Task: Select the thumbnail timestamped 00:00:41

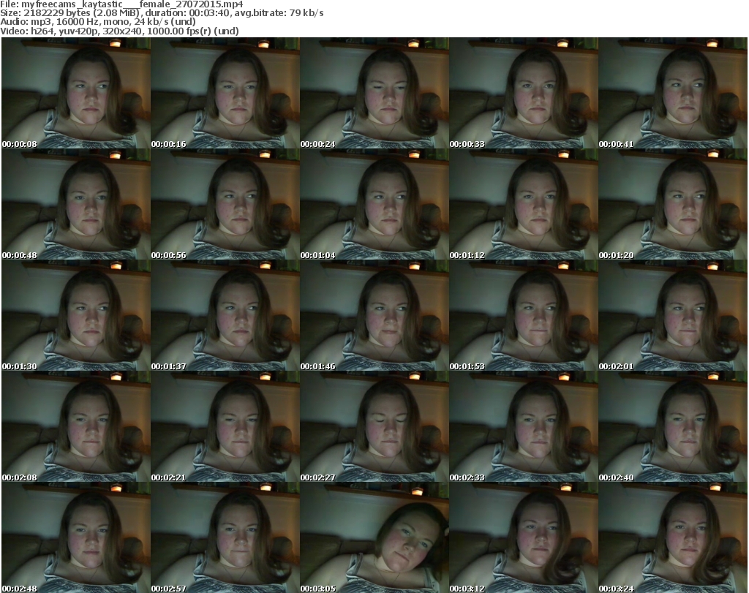Action: (673, 93)
